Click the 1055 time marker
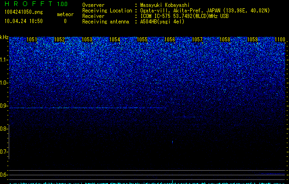This screenshot has height=184, width=289. (142, 40)
